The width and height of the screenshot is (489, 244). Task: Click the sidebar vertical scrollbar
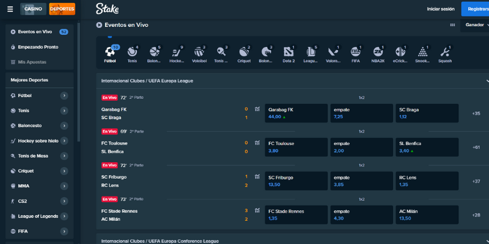[79, 82]
